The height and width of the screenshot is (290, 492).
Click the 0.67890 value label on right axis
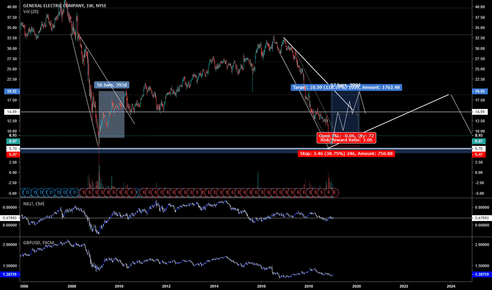tap(481, 218)
